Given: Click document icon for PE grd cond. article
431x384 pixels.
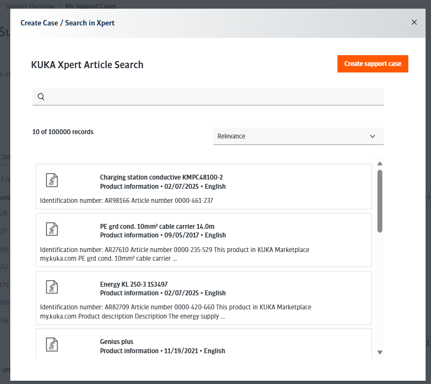Looking at the screenshot, I should coord(52,229).
